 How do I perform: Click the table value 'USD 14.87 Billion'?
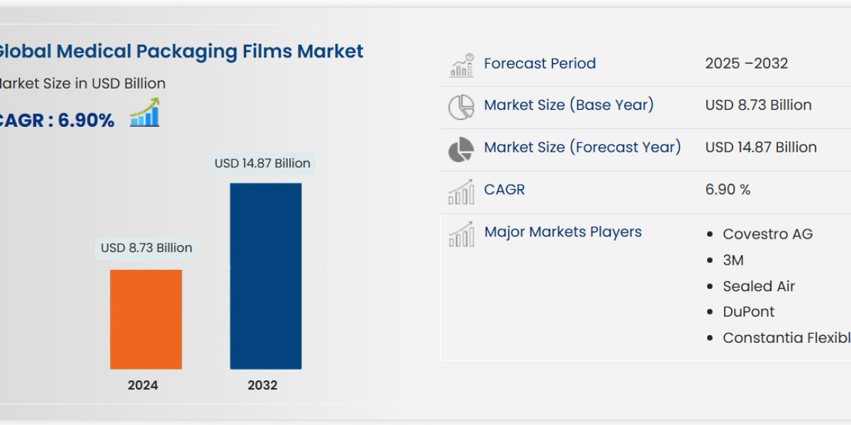[761, 147]
